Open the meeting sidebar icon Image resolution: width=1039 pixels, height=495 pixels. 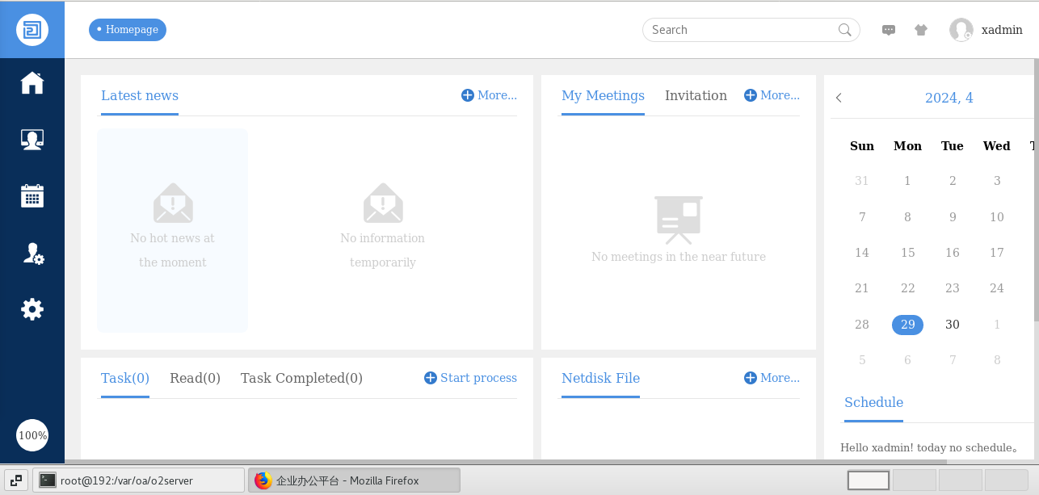[x=32, y=140]
